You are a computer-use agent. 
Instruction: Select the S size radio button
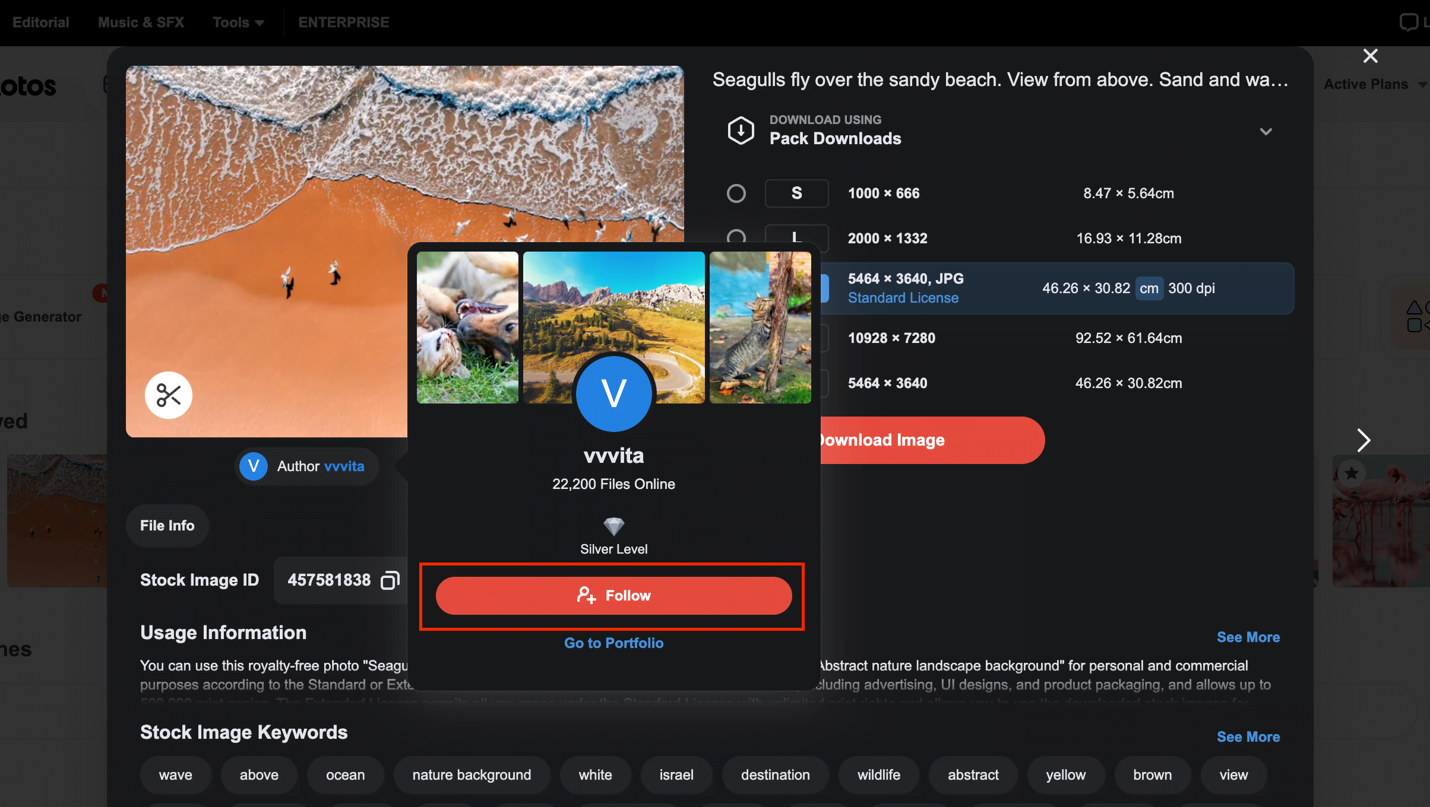click(736, 193)
